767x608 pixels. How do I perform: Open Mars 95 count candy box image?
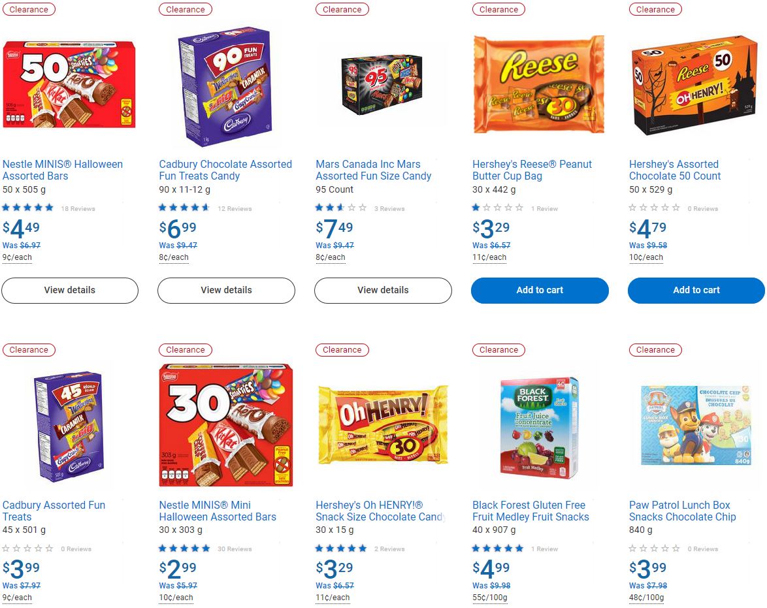click(x=382, y=85)
